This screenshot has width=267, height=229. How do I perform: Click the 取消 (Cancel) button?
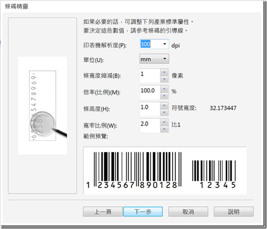click(188, 212)
